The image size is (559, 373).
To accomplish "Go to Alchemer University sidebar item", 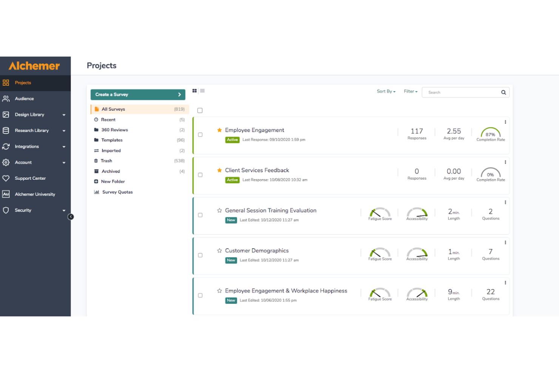I will (35, 194).
